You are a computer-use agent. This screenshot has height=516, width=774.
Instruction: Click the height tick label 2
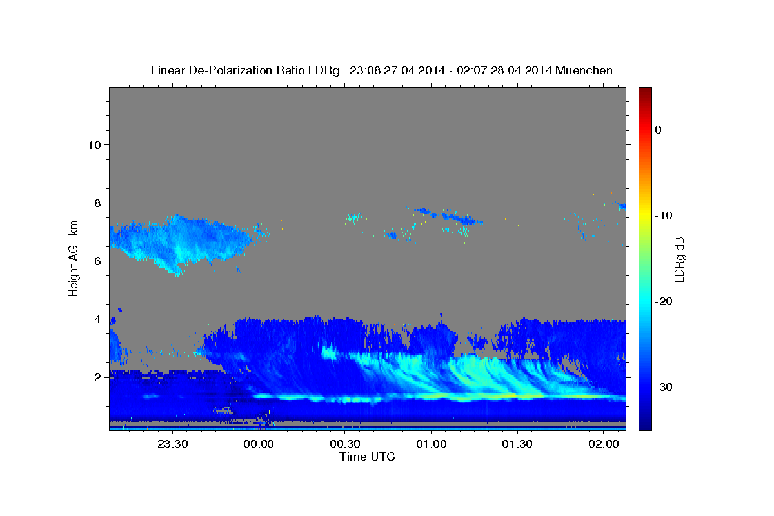(97, 377)
